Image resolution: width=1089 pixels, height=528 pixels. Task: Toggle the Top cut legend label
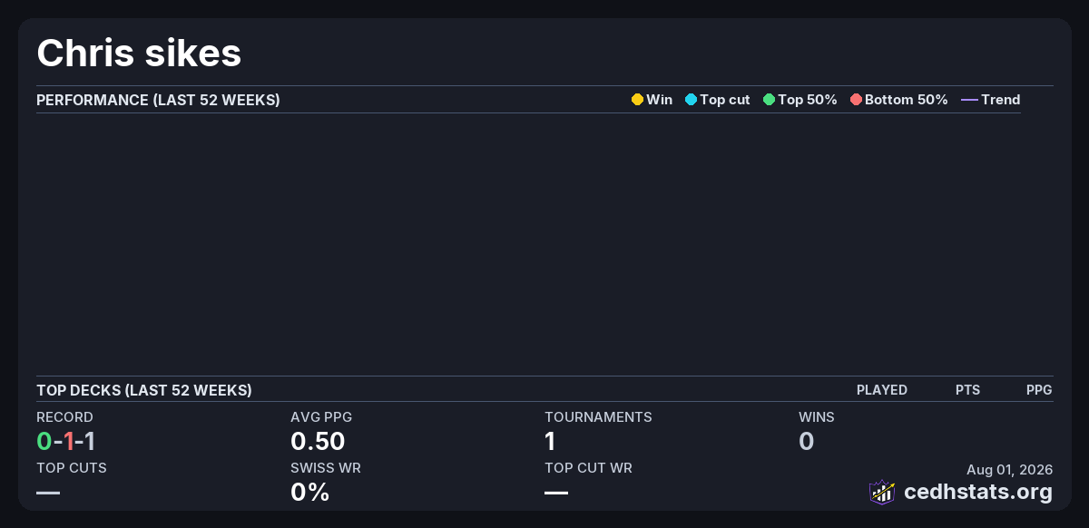(x=725, y=100)
